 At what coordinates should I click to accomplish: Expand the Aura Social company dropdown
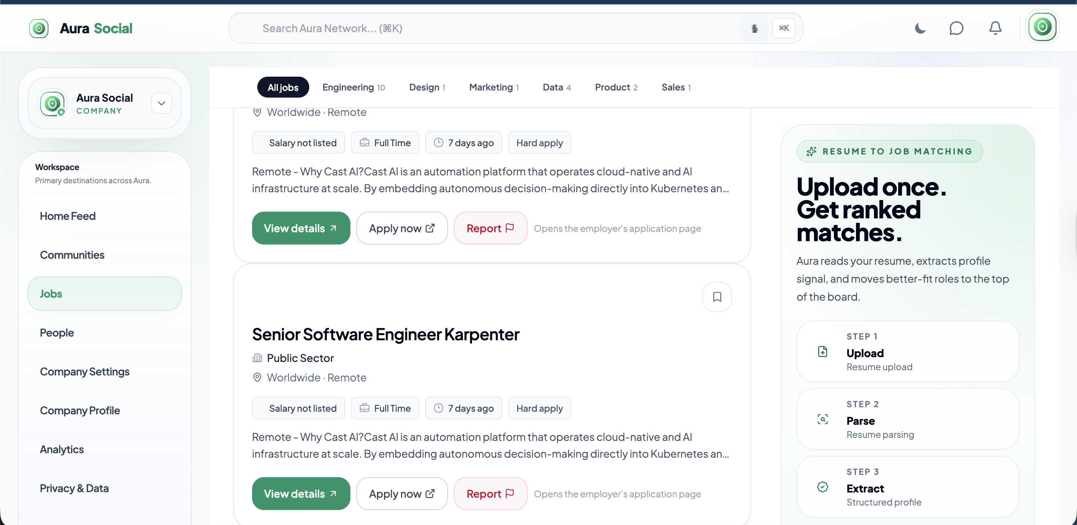pyautogui.click(x=161, y=103)
